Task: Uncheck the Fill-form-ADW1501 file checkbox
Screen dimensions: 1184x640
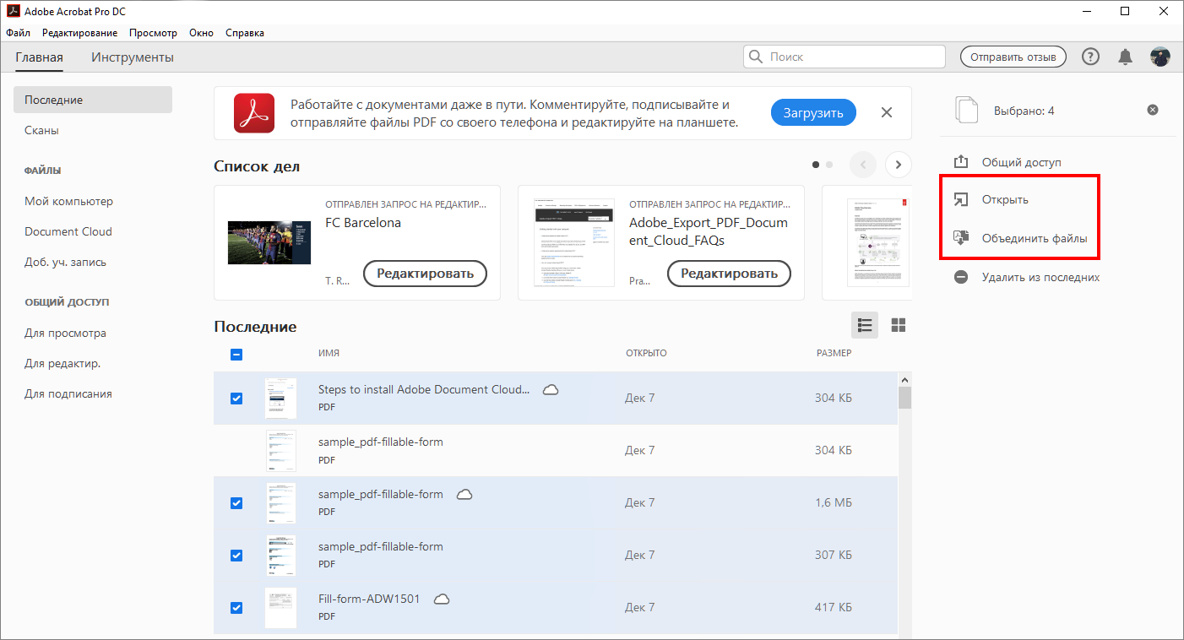Action: 236,608
